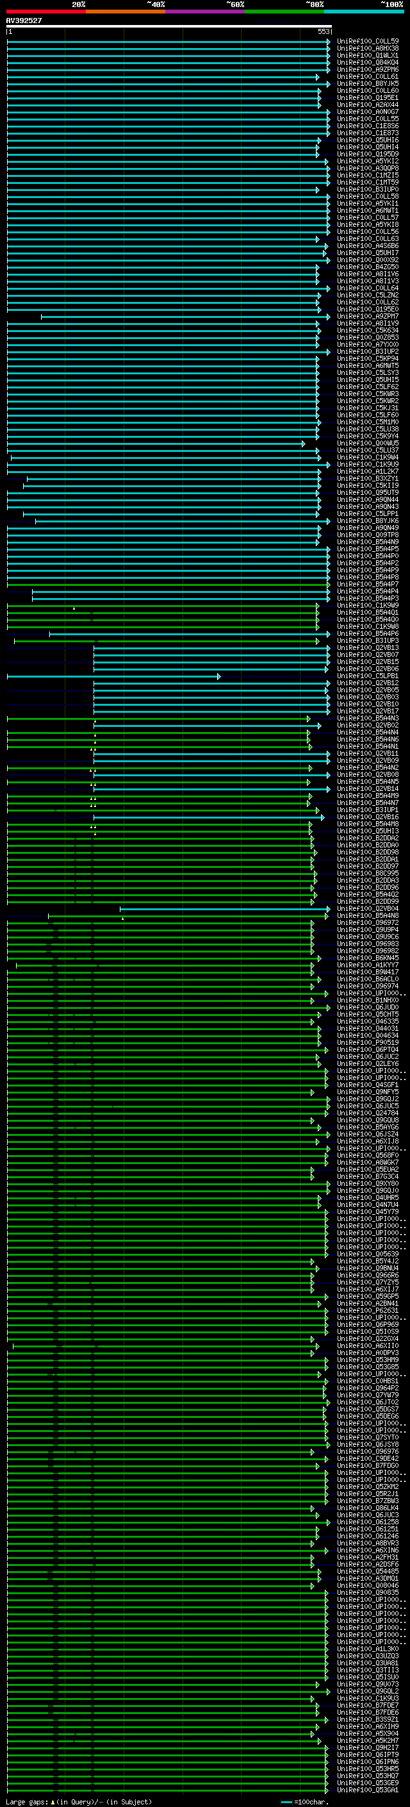Click the AV392527 query sequence name
410x1807 pixels.
(24, 21)
